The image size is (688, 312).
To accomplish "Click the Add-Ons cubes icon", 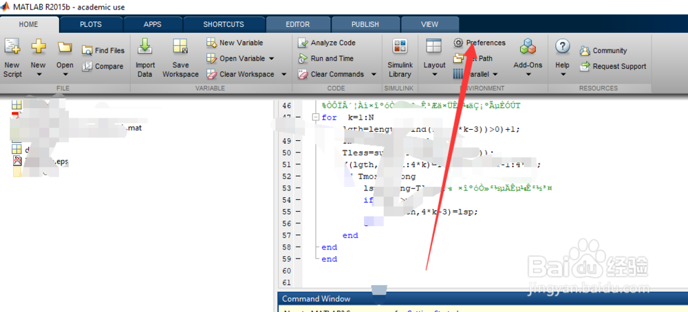I will coord(528,47).
